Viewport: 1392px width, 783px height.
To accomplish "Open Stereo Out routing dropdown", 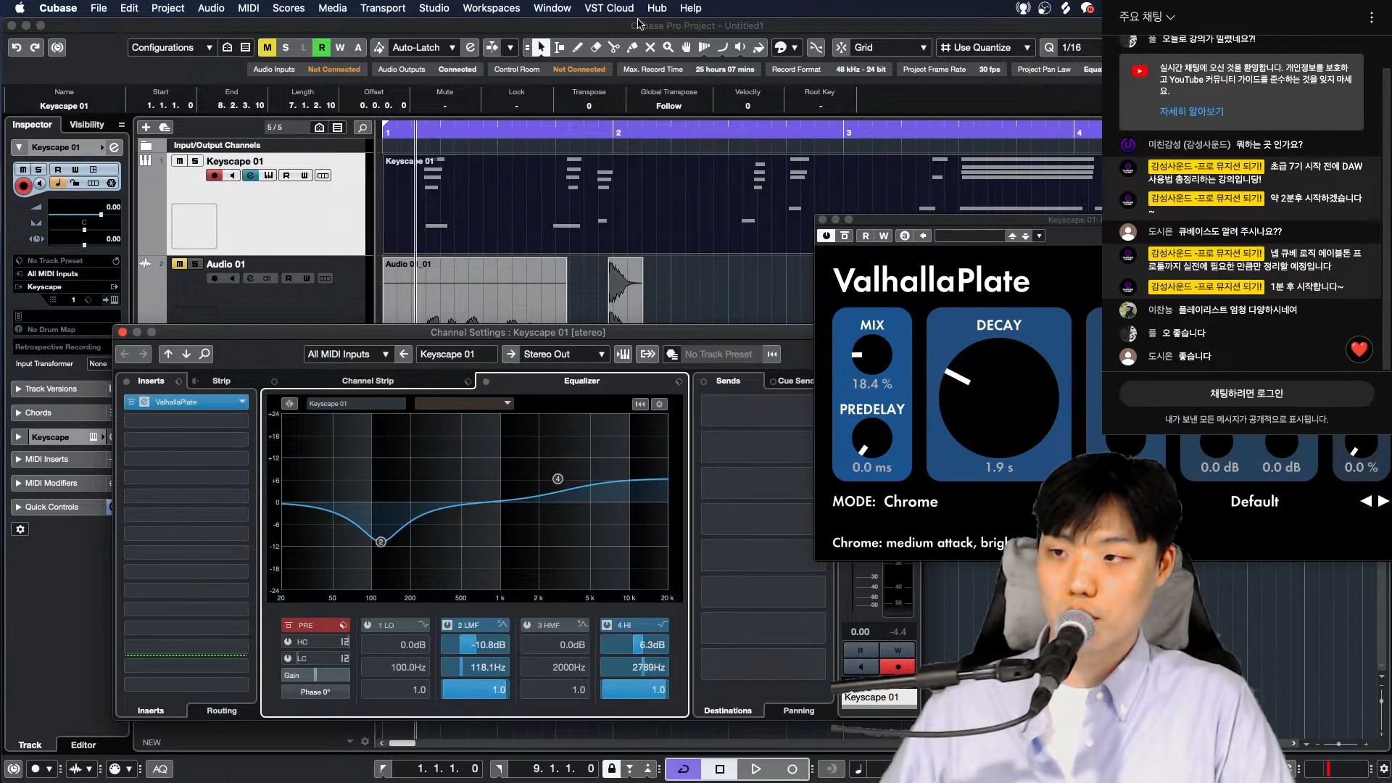I will pos(564,354).
